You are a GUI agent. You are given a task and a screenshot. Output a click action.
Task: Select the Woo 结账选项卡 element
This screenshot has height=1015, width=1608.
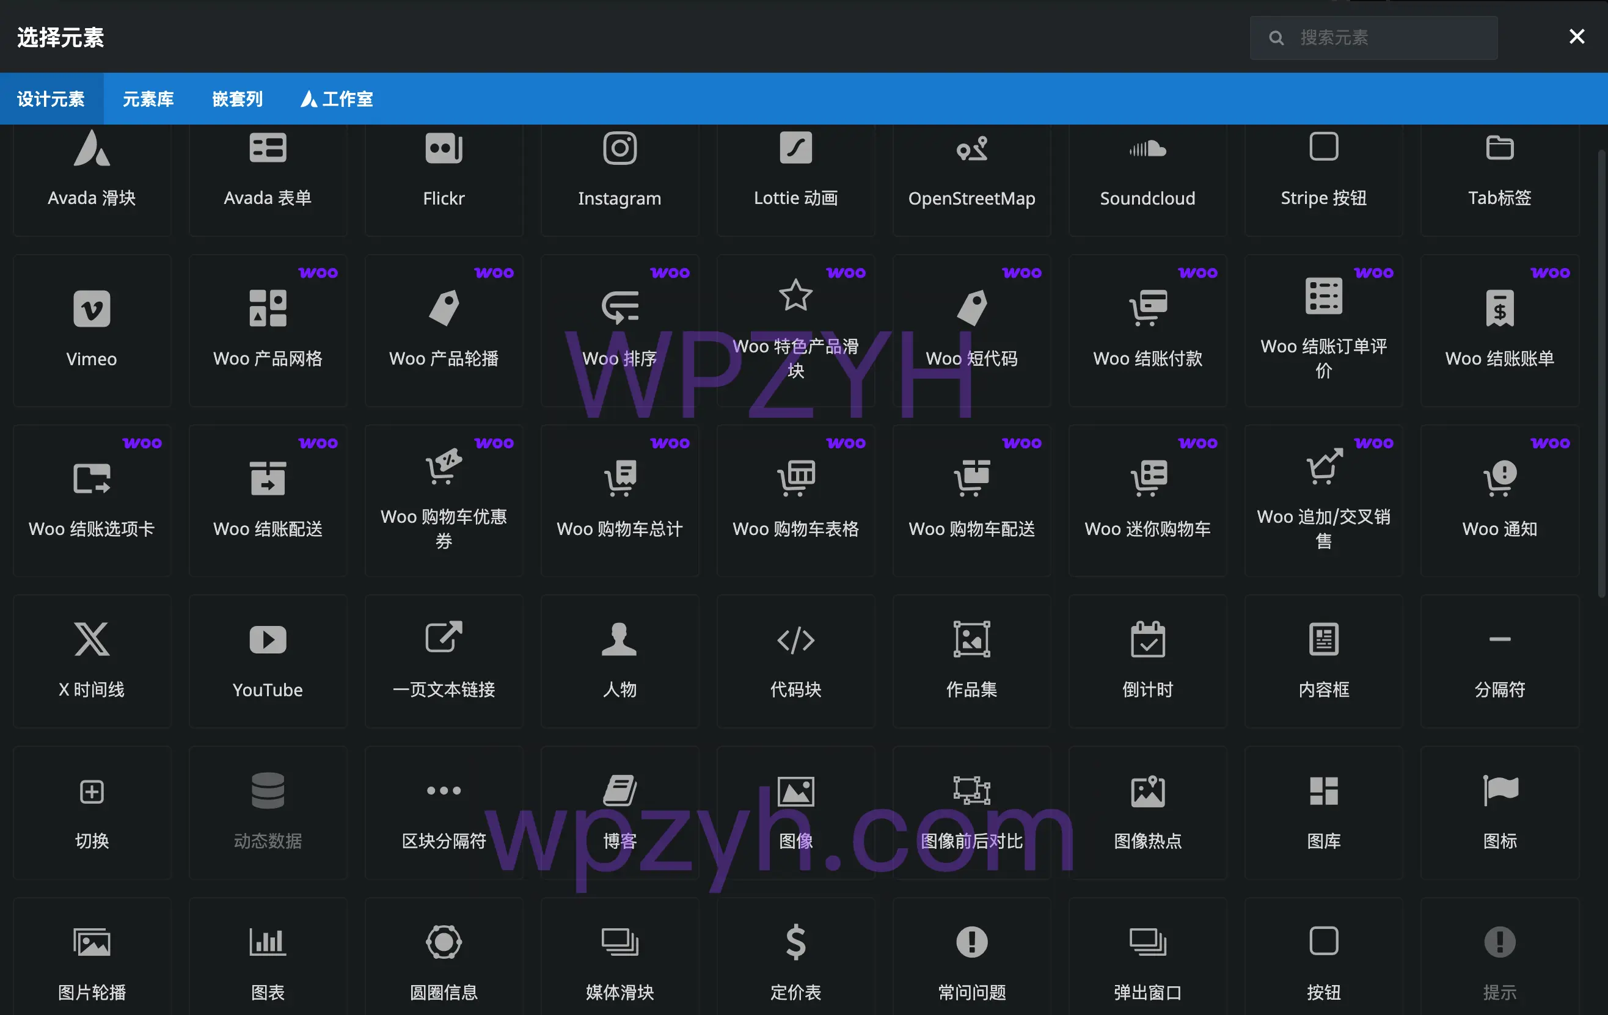pos(92,501)
